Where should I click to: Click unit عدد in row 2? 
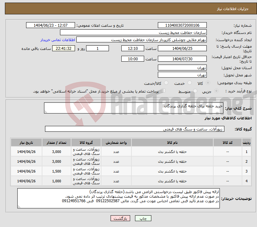point(116,161)
